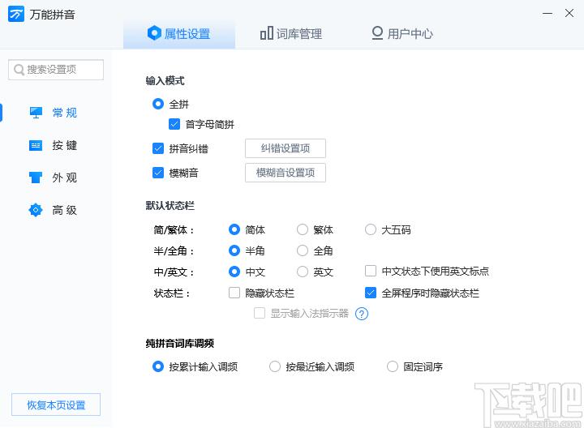Select the 按键 sidebar section
This screenshot has width=584, height=428.
[54, 145]
